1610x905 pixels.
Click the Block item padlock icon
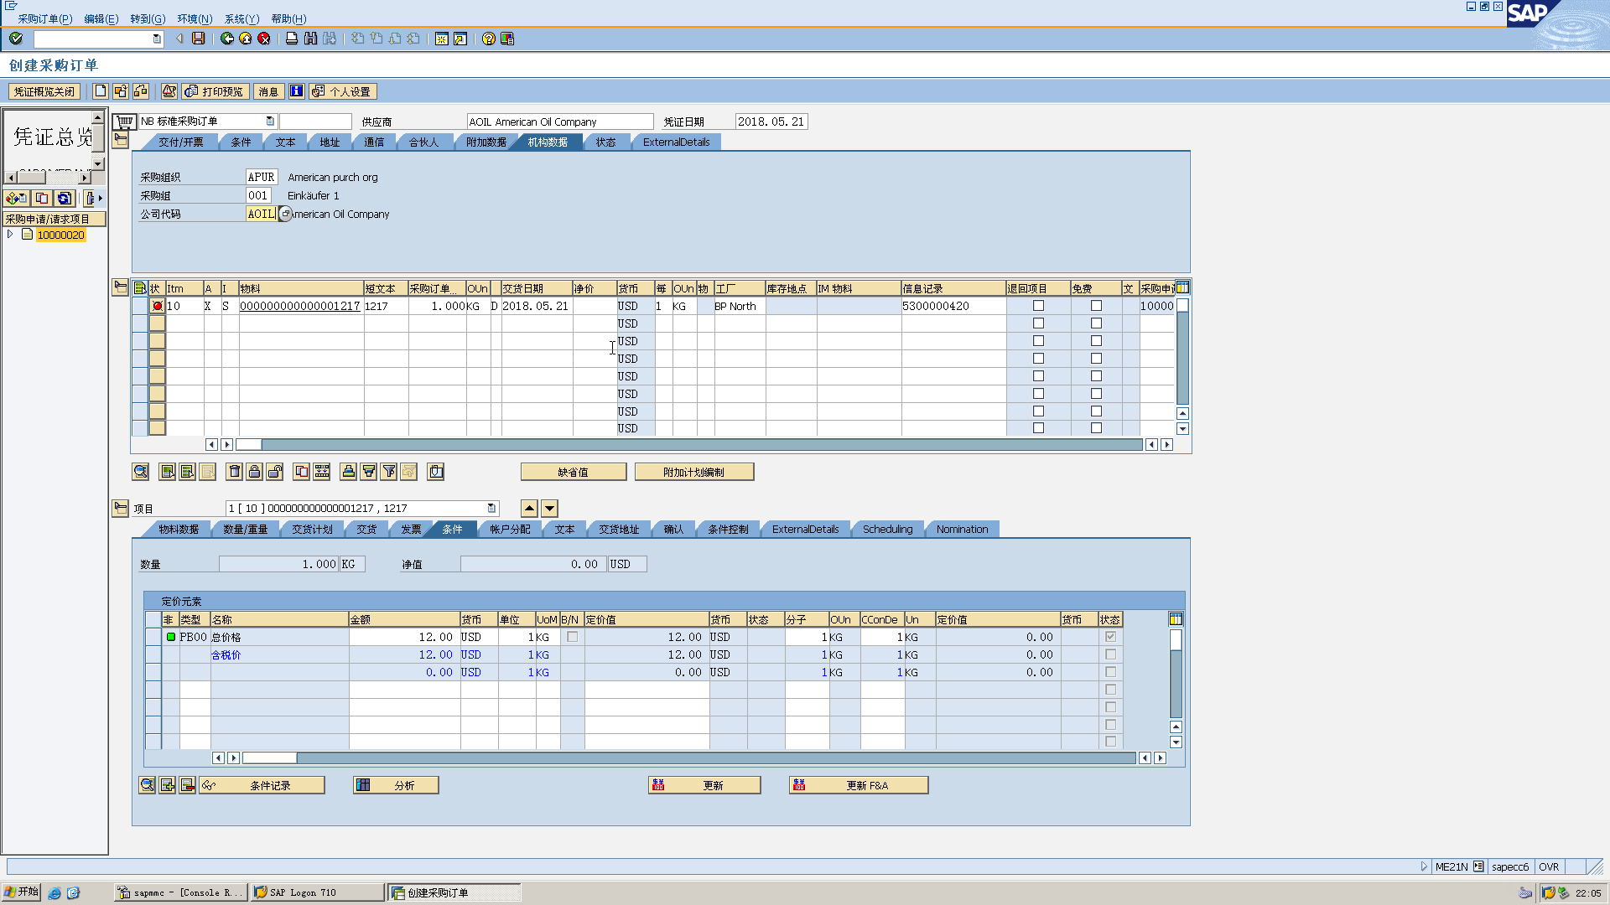coord(255,472)
